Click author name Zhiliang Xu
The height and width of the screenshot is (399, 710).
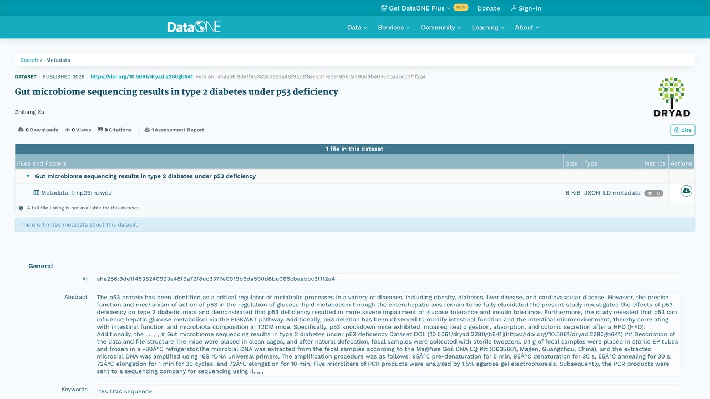(x=29, y=112)
